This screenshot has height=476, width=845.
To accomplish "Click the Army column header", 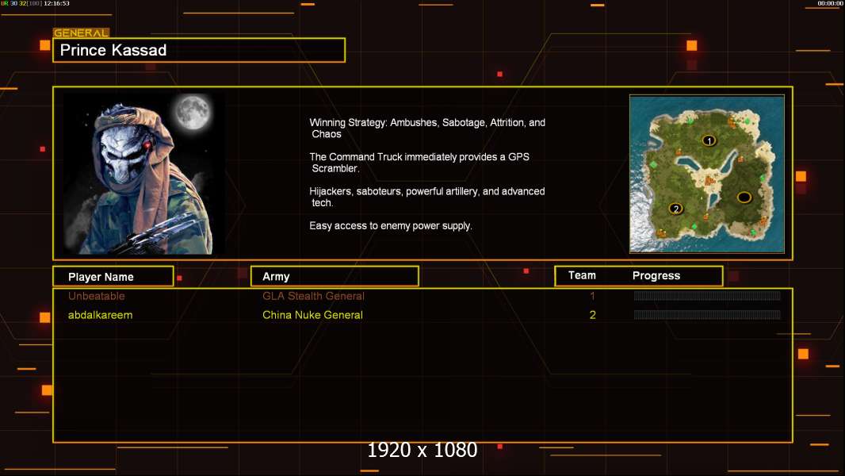I will [x=335, y=276].
